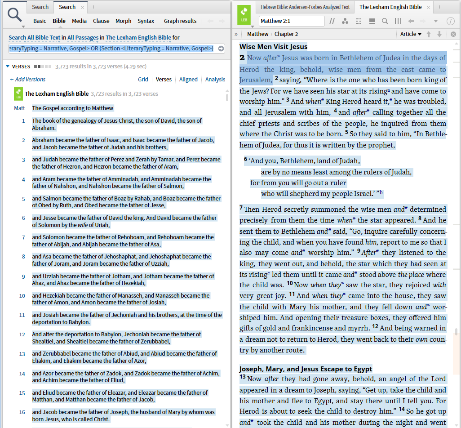
Task: Switch results to Analysis view
Action: point(215,80)
